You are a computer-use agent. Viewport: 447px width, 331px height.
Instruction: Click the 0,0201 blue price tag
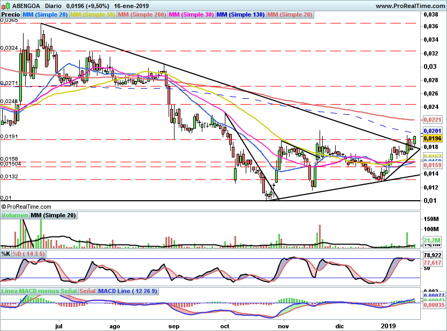point(433,131)
